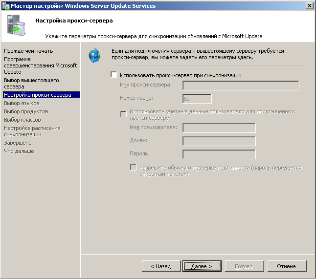Select 'Выбор классов' step
The width and height of the screenshot is (316, 279).
23,120
